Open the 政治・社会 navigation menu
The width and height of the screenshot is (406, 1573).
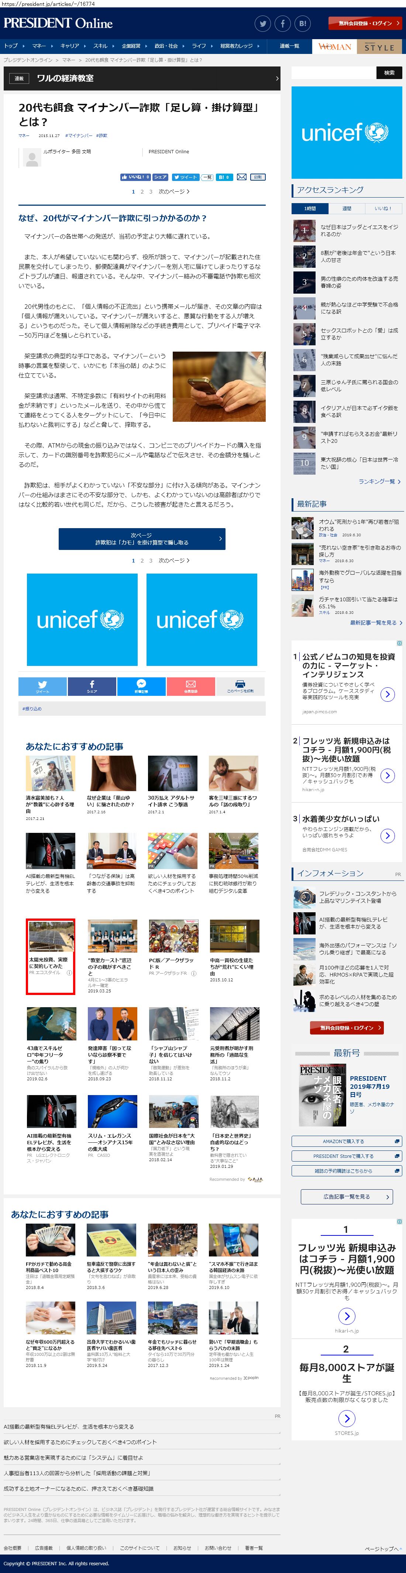click(x=169, y=46)
